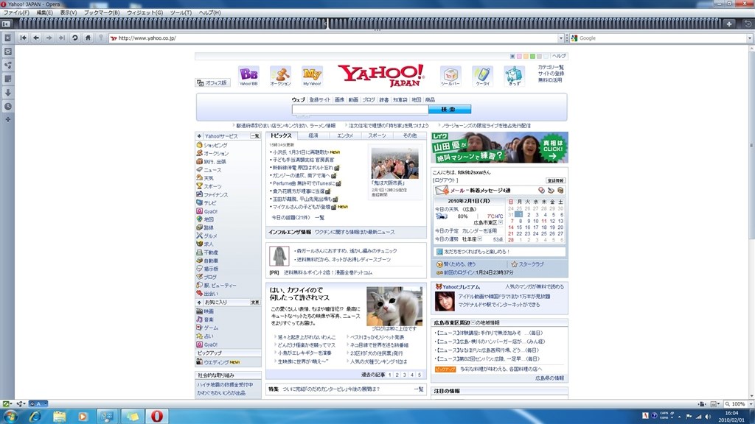The width and height of the screenshot is (755, 424).
Task: Click the オフィス版 button
Action: (x=212, y=82)
